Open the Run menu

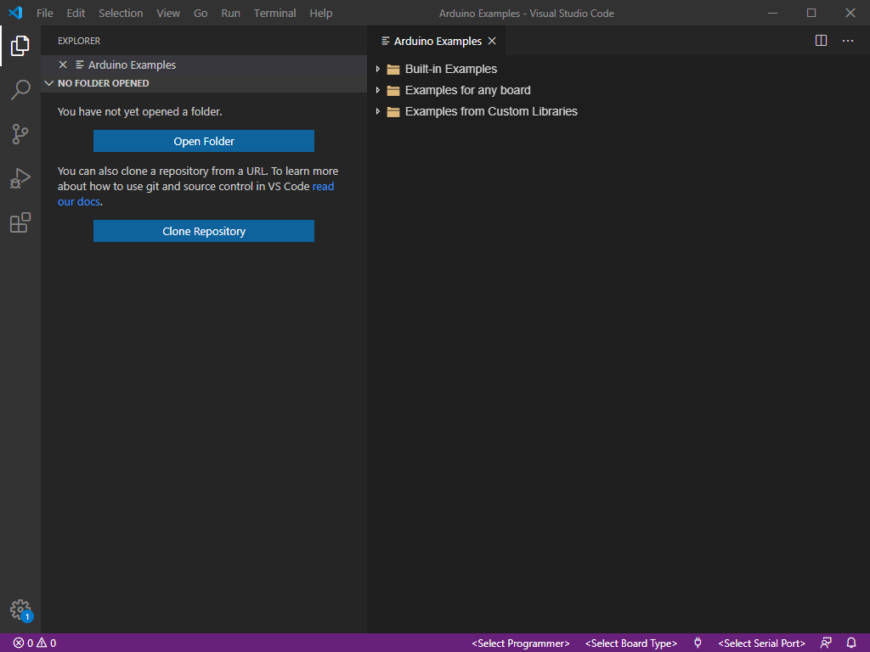coord(231,13)
